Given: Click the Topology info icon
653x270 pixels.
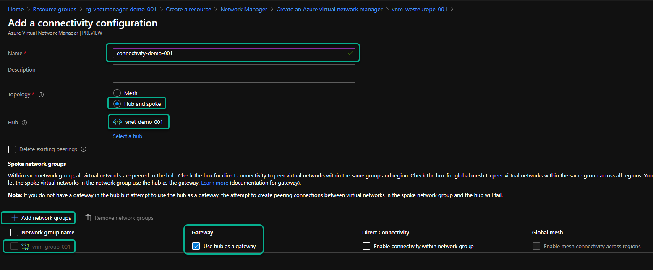Looking at the screenshot, I should tap(41, 95).
